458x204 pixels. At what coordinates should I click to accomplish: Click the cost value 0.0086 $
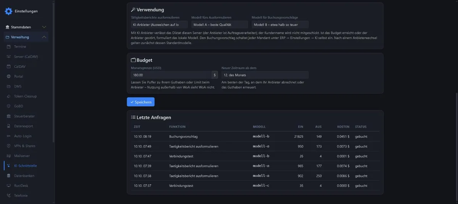(343, 176)
